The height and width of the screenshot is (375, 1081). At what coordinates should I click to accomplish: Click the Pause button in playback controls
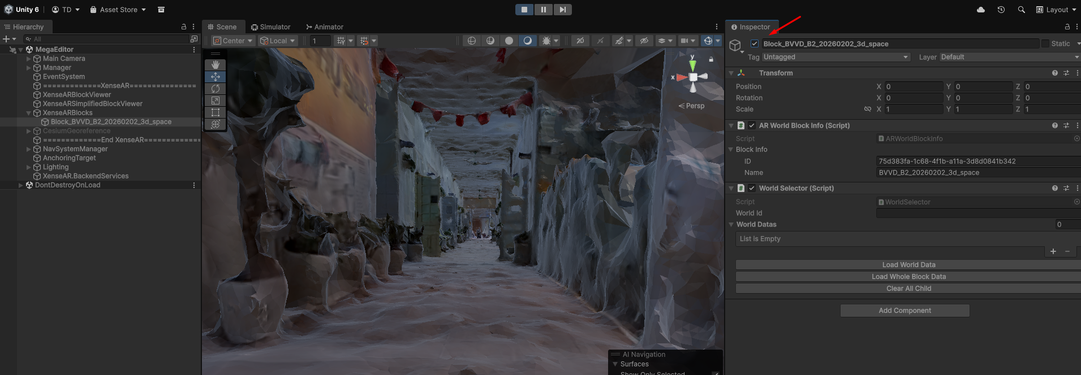[x=543, y=10]
